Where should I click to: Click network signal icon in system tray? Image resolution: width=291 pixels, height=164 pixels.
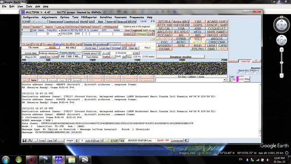click(x=258, y=160)
